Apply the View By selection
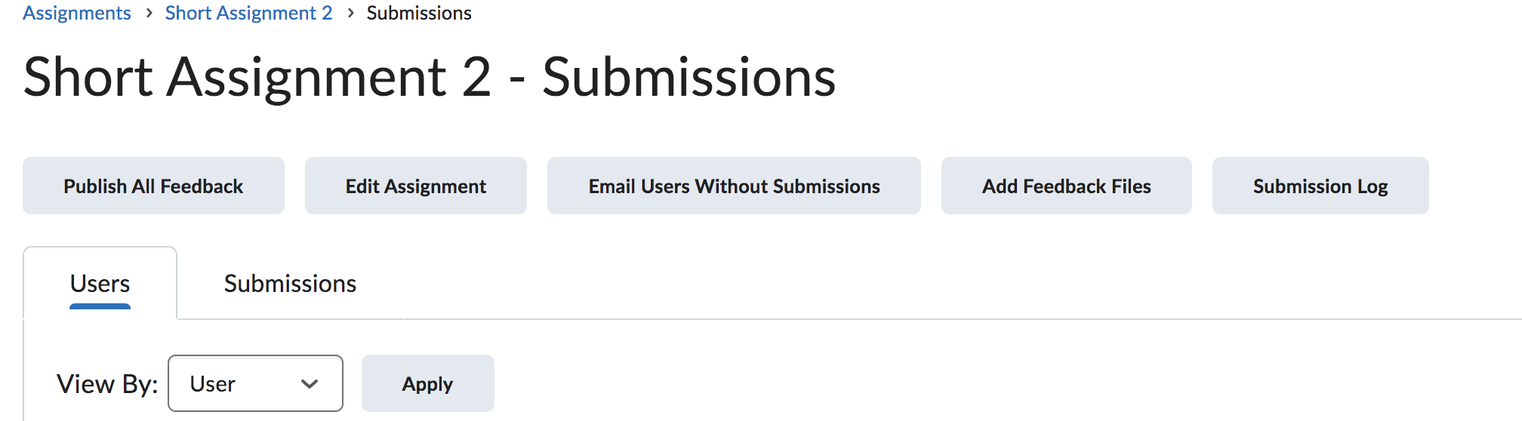This screenshot has width=1522, height=421. click(x=427, y=384)
